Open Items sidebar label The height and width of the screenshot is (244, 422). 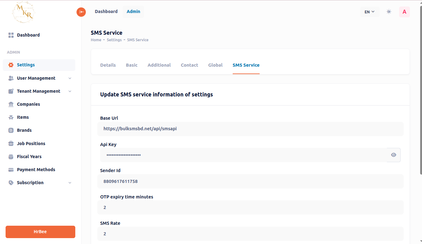23,117
